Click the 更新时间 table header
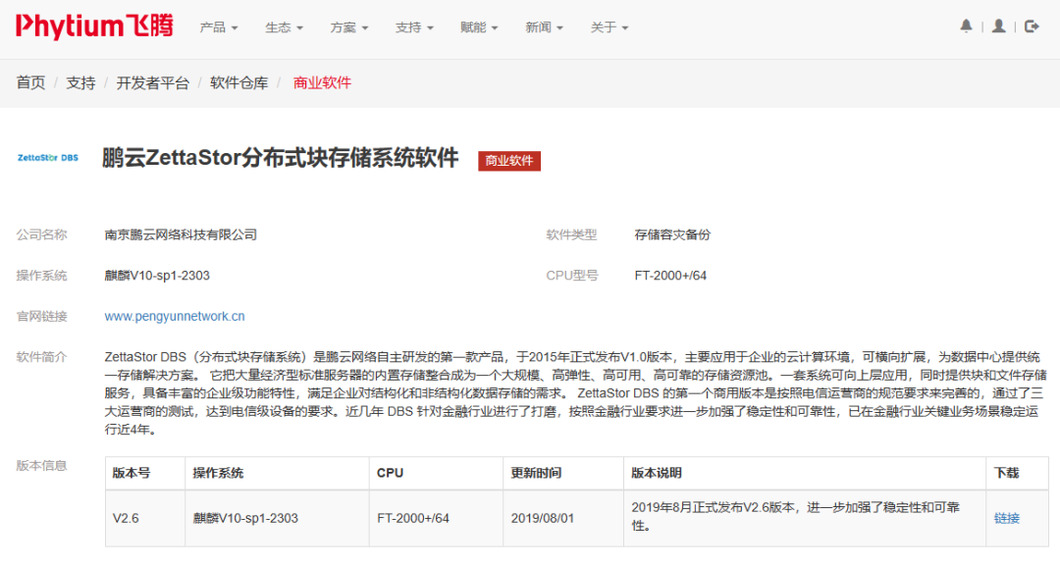Screen dimensions: 1060x566 click(x=563, y=473)
